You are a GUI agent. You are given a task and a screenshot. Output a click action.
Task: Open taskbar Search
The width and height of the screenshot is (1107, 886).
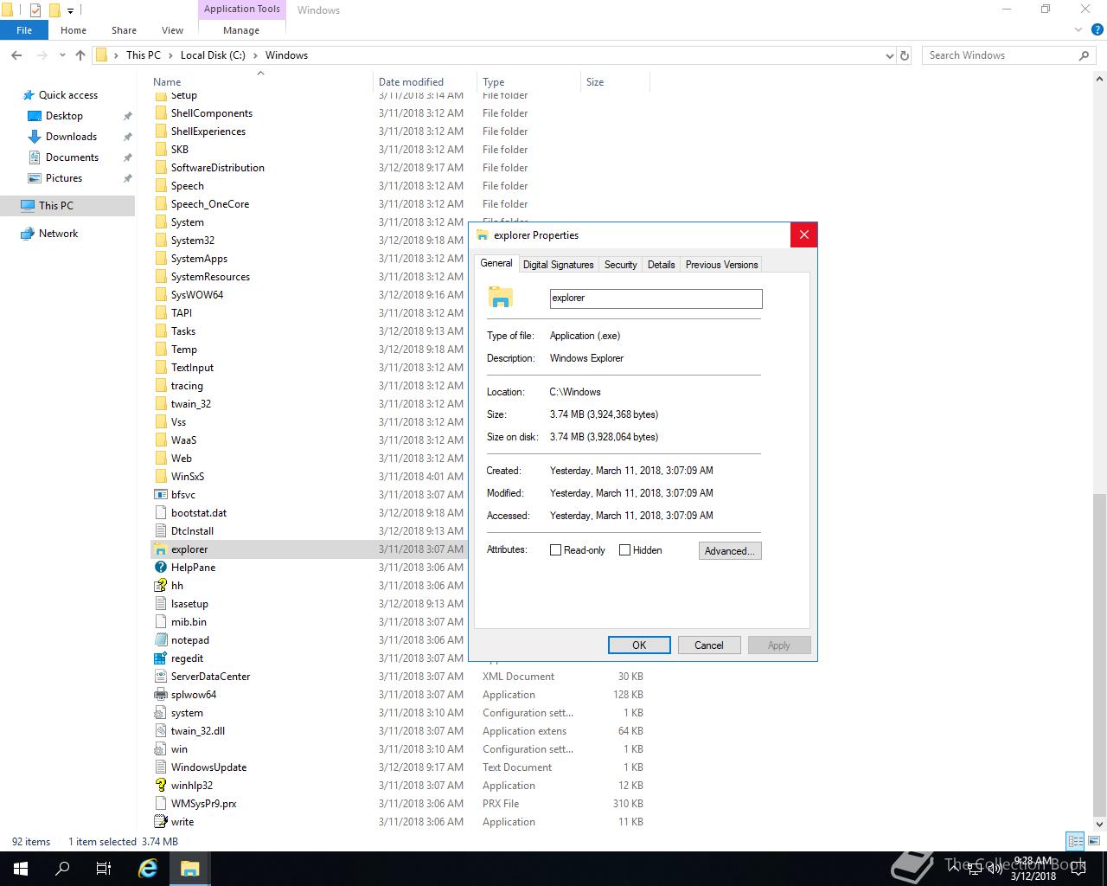(62, 869)
